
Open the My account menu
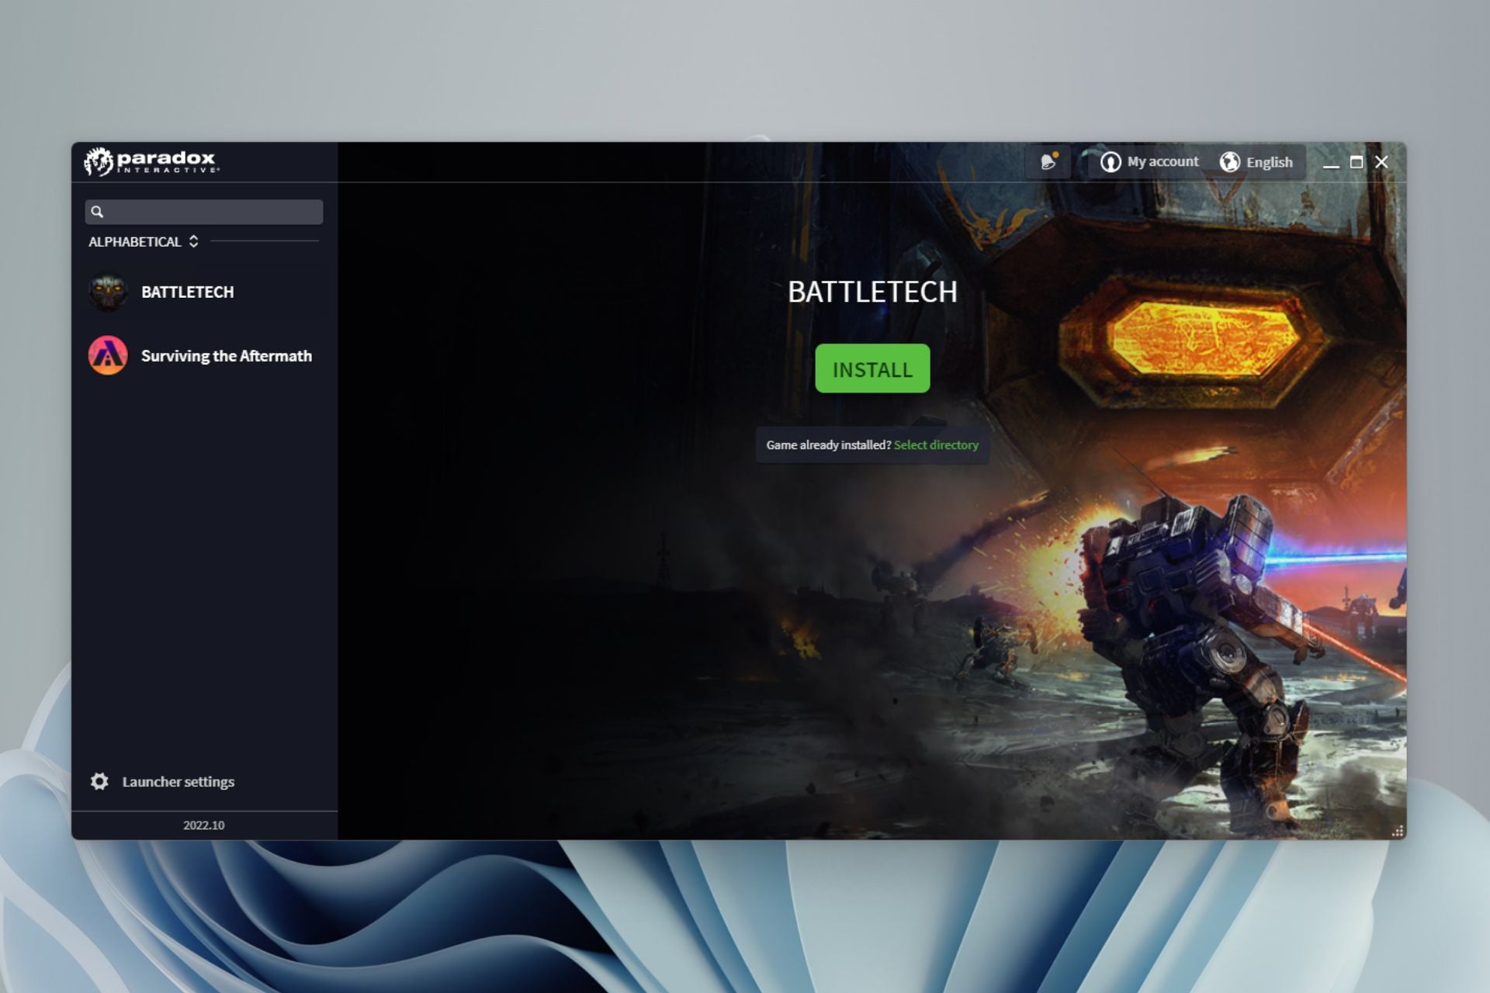coord(1163,161)
